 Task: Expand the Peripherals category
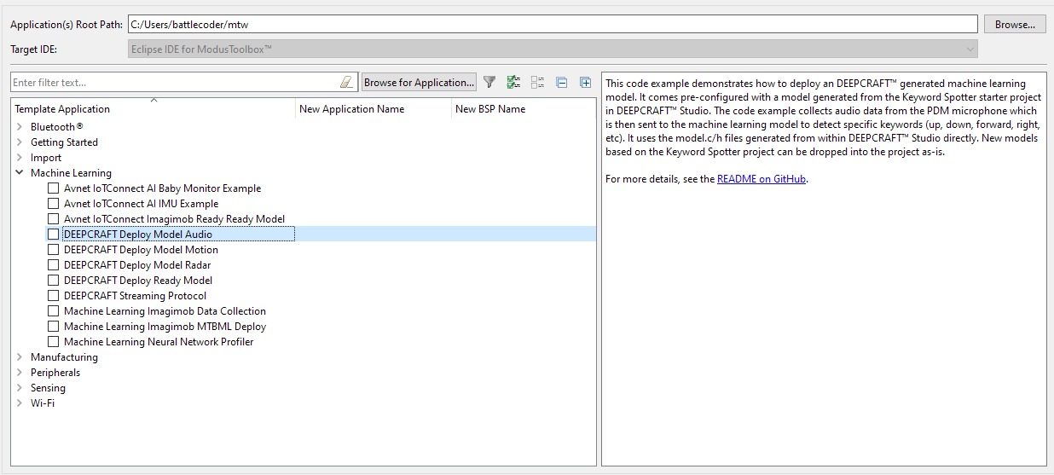pyautogui.click(x=20, y=373)
